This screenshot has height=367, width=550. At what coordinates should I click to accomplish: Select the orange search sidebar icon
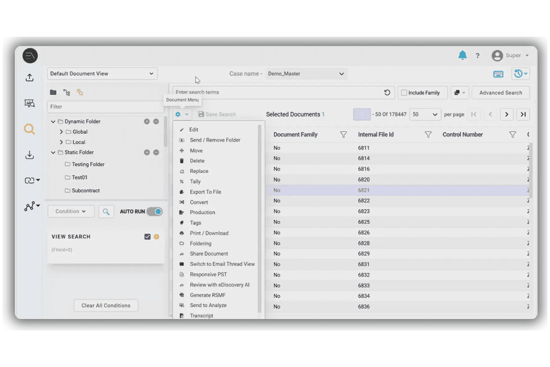coord(29,129)
